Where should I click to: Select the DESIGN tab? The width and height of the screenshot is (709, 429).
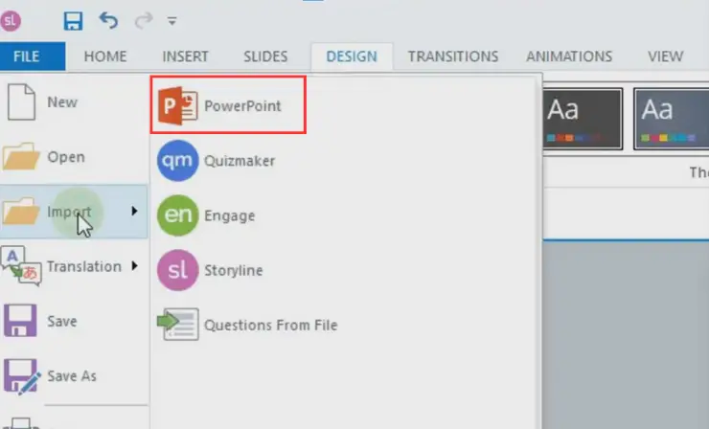(x=352, y=56)
